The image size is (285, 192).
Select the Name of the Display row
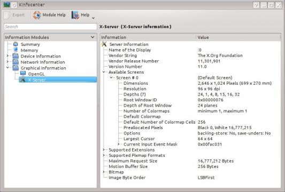click(130, 50)
